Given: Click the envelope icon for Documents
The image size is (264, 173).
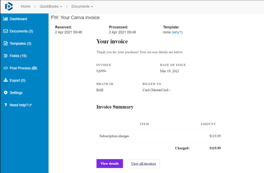Looking at the screenshot, I should tap(6, 31).
